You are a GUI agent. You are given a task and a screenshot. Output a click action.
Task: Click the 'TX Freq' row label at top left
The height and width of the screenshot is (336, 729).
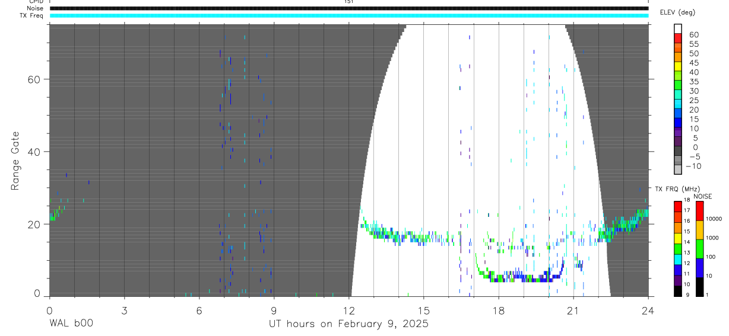[32, 15]
